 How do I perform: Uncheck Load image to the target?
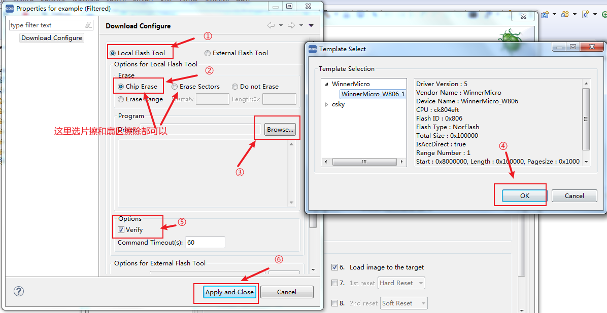334,267
